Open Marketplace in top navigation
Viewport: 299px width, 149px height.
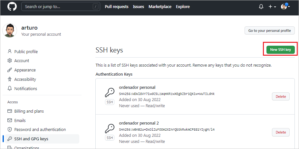click(x=160, y=7)
